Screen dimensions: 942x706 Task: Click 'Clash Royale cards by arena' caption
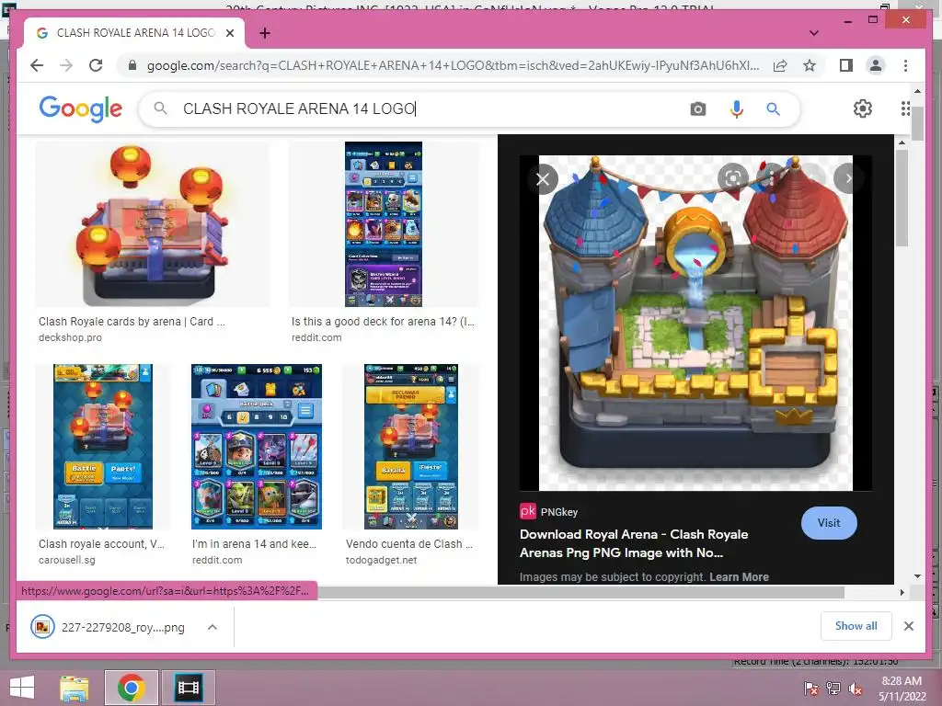pos(132,322)
